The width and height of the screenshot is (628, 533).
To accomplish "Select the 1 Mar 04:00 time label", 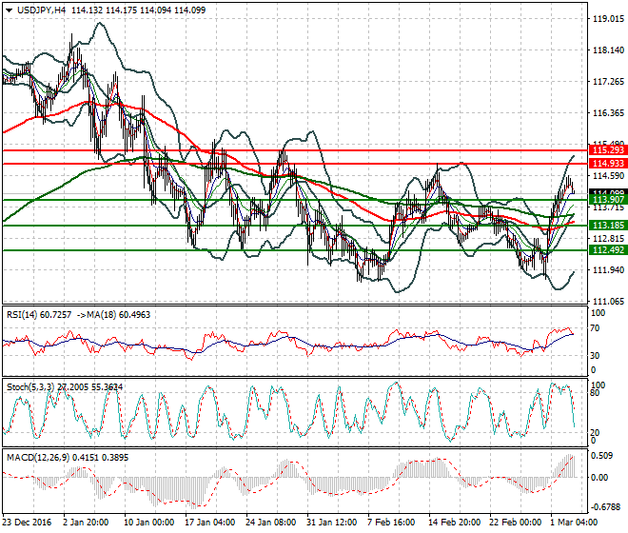I will [574, 523].
